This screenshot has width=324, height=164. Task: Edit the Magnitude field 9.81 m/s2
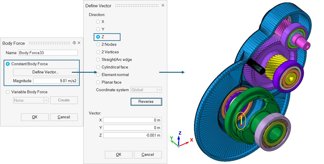55,81
